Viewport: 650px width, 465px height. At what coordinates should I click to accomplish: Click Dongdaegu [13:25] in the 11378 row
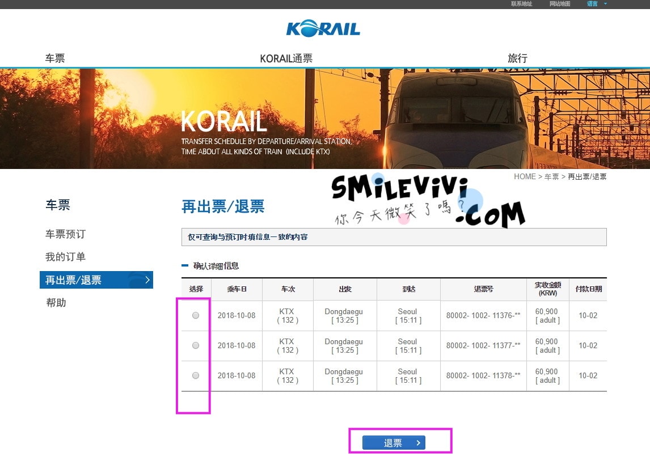pyautogui.click(x=344, y=376)
